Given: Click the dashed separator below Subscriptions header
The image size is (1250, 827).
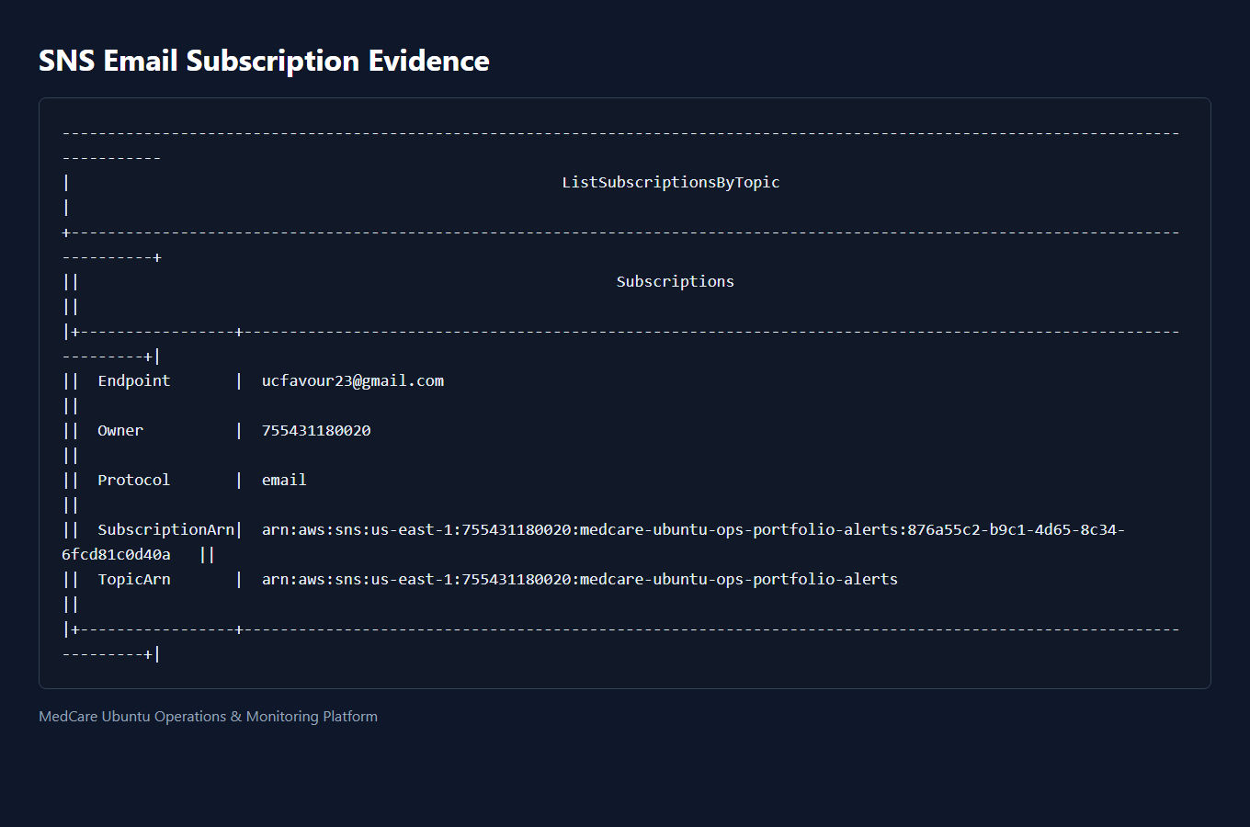Looking at the screenshot, I should 620,332.
